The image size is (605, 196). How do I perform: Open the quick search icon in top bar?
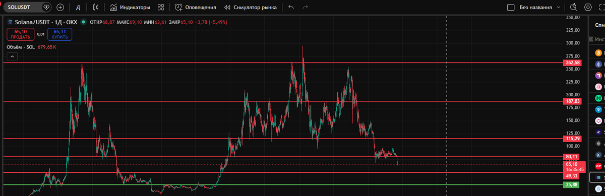coord(573,8)
